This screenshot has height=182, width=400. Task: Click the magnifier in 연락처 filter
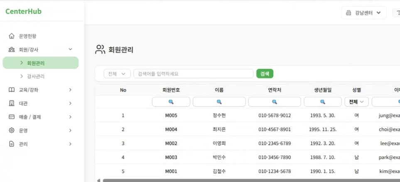tap(274, 102)
